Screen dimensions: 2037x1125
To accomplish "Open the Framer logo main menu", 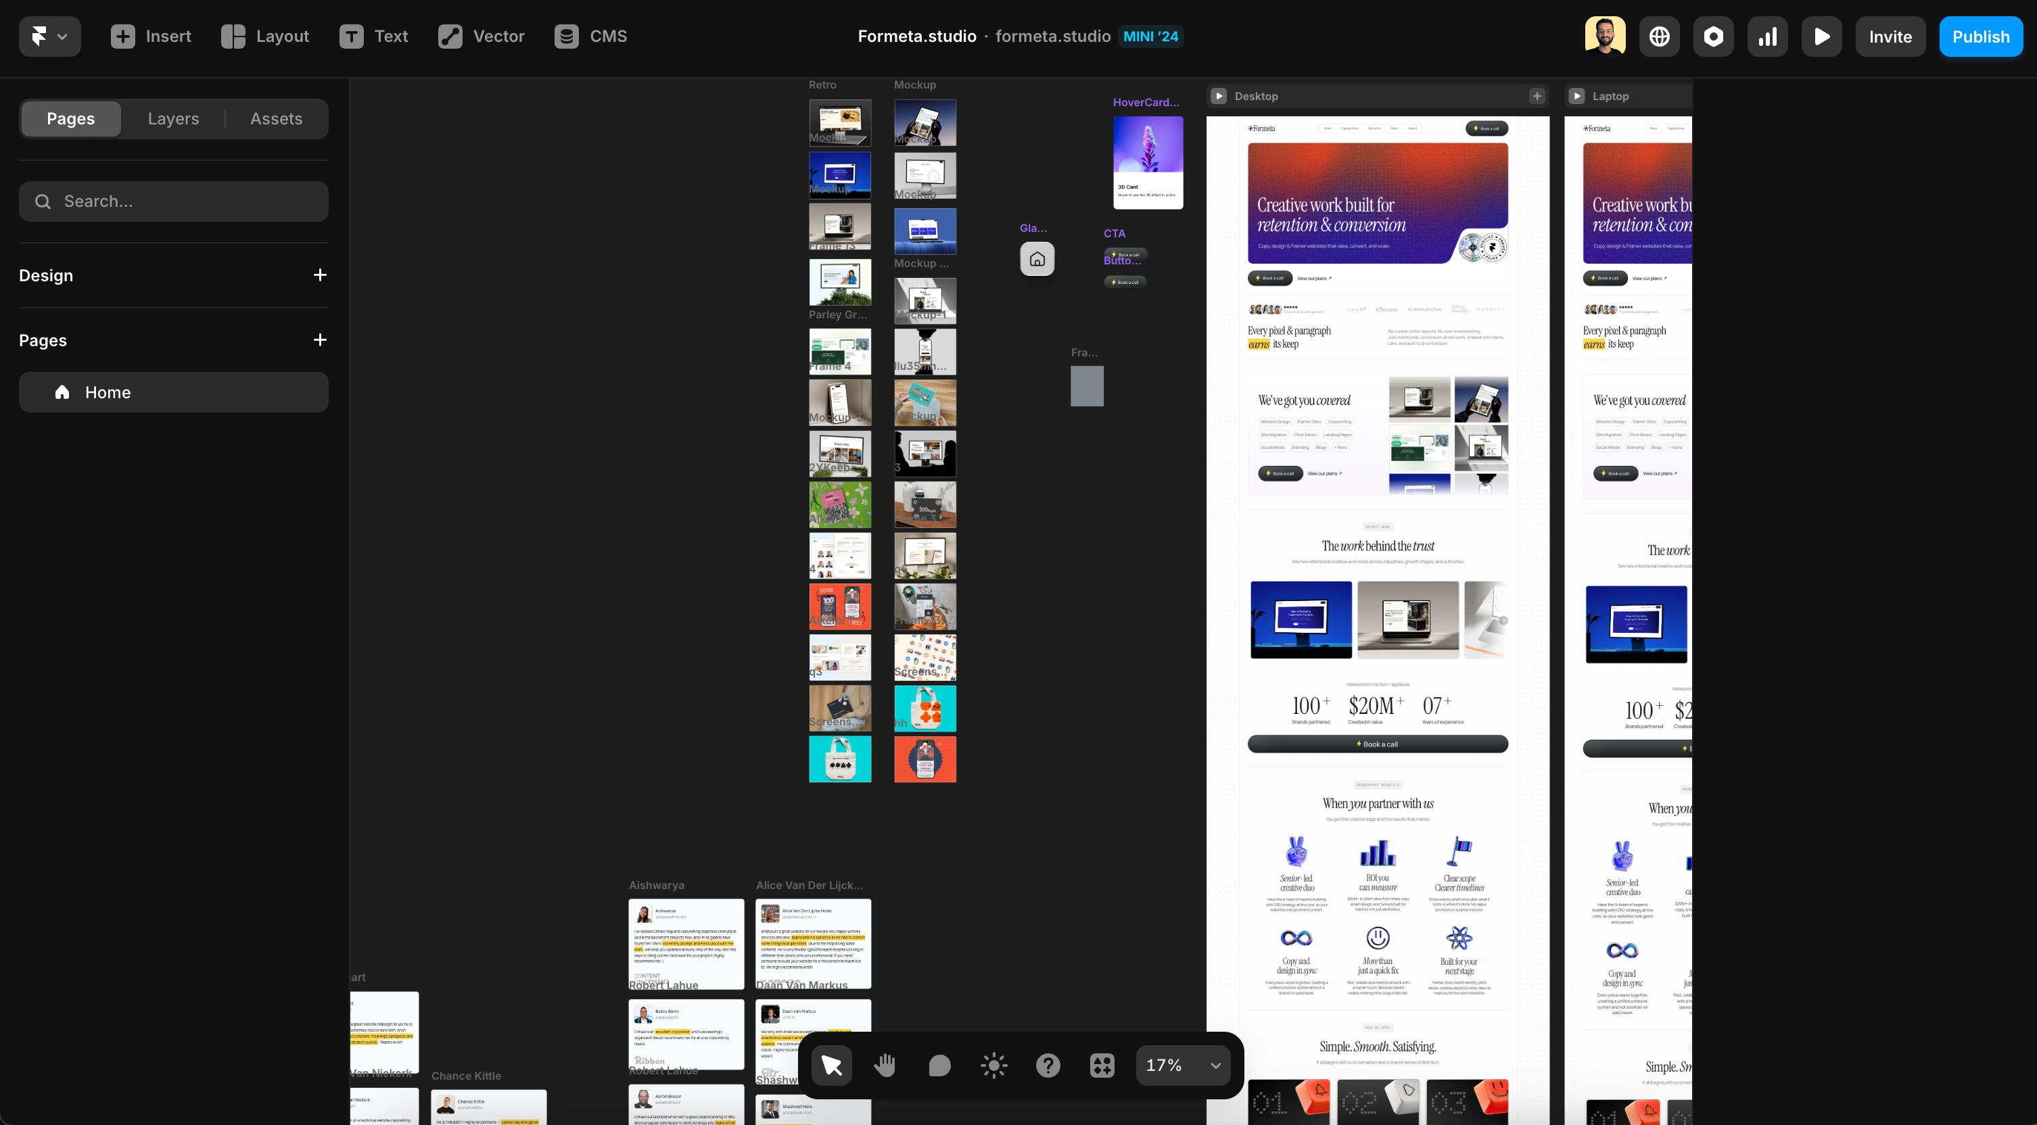I will point(49,37).
